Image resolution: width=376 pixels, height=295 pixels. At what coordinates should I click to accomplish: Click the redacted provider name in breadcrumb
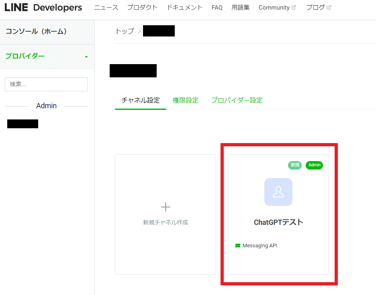(x=159, y=31)
